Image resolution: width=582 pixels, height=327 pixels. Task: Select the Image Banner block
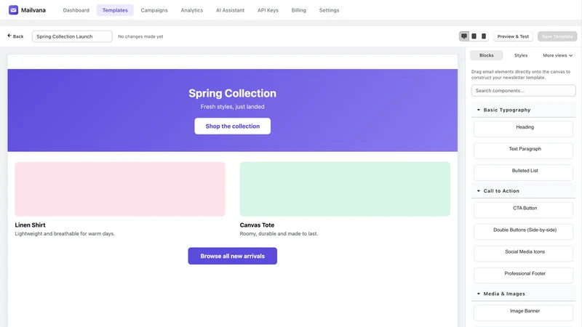point(523,313)
